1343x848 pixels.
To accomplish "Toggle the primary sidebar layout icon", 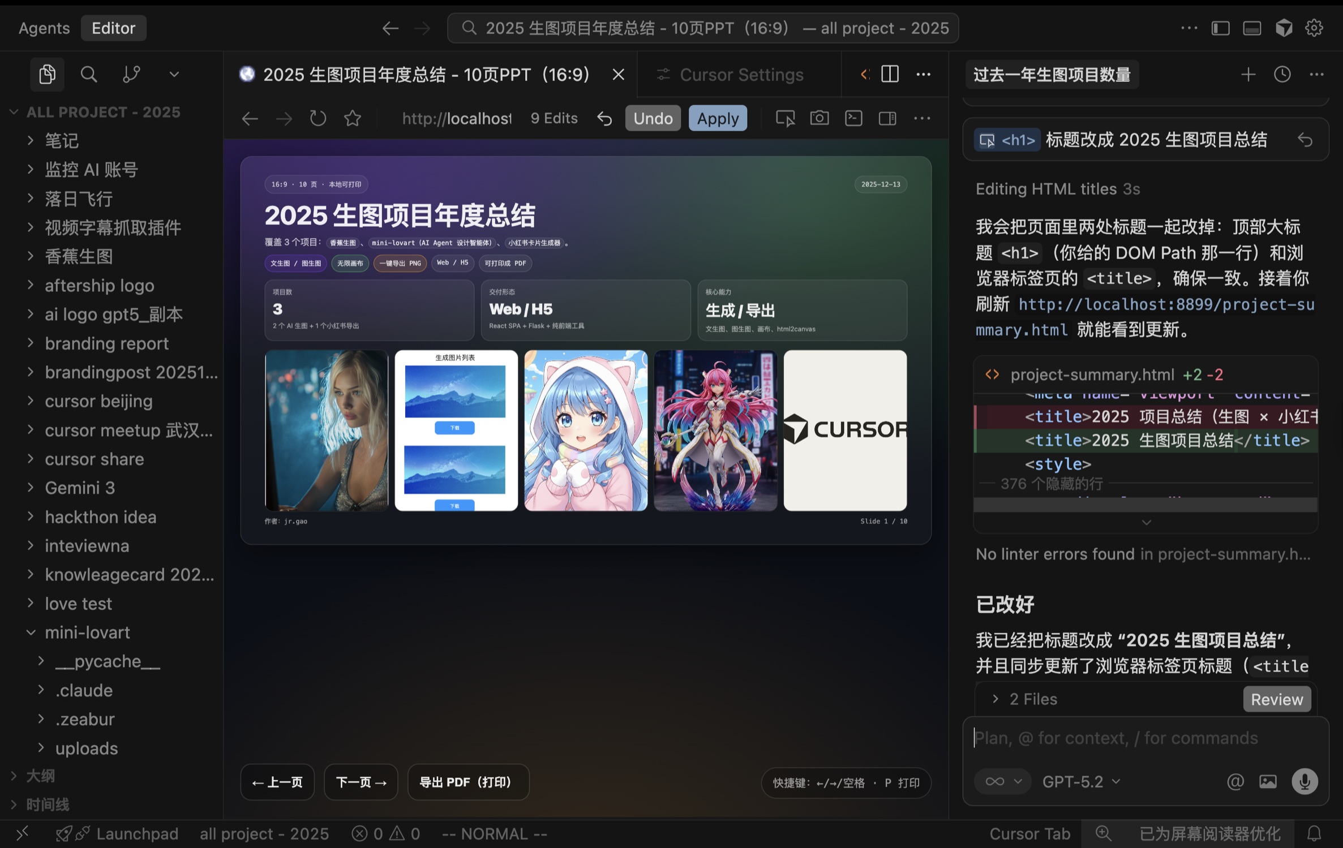I will coord(1220,28).
